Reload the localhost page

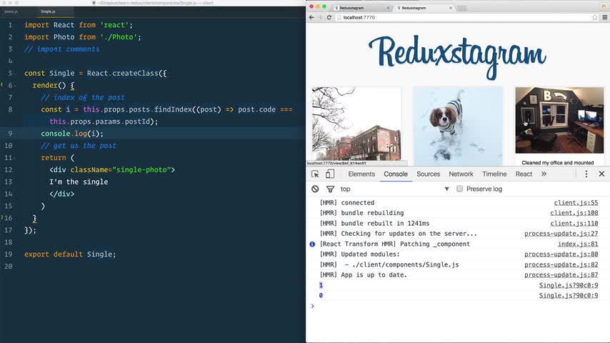coord(329,18)
